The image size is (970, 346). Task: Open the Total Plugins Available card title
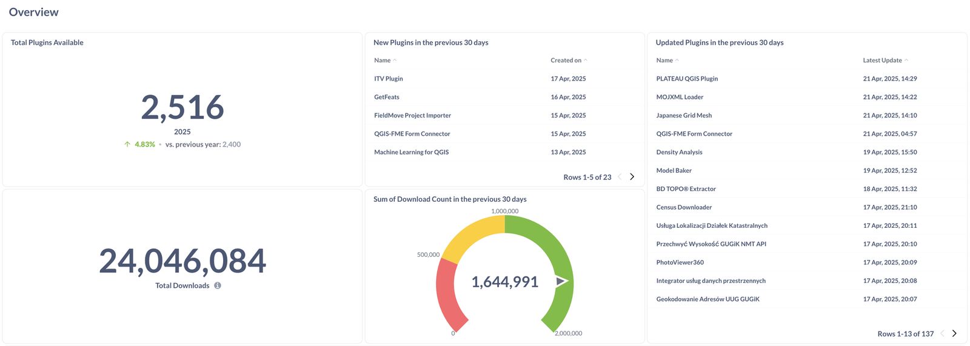[47, 42]
